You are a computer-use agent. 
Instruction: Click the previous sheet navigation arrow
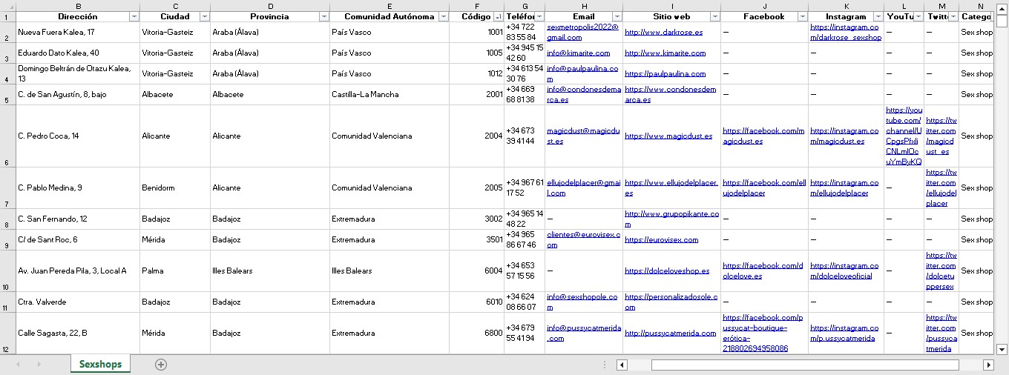click(18, 365)
